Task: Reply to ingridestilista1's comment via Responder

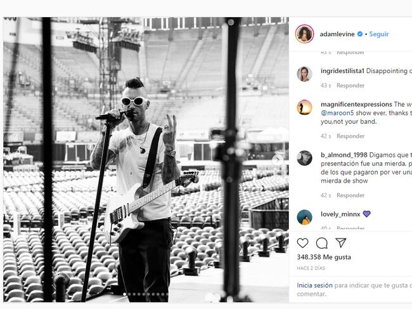Action: [351, 86]
